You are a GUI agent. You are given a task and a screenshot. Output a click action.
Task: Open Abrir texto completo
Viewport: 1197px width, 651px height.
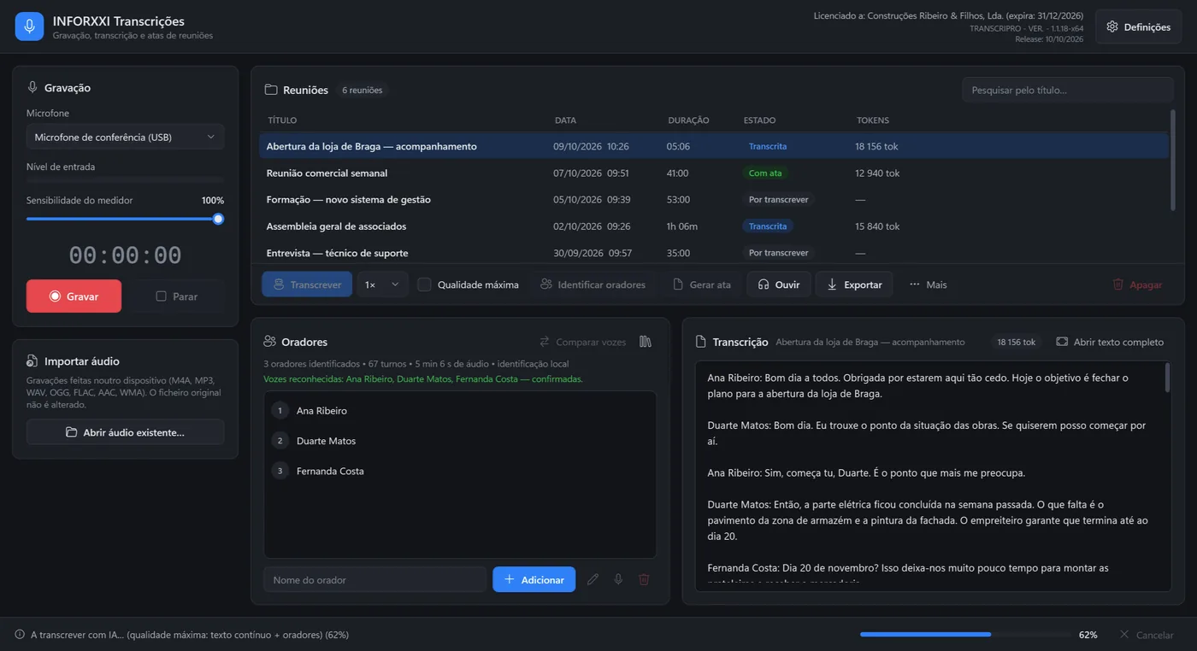point(1110,342)
